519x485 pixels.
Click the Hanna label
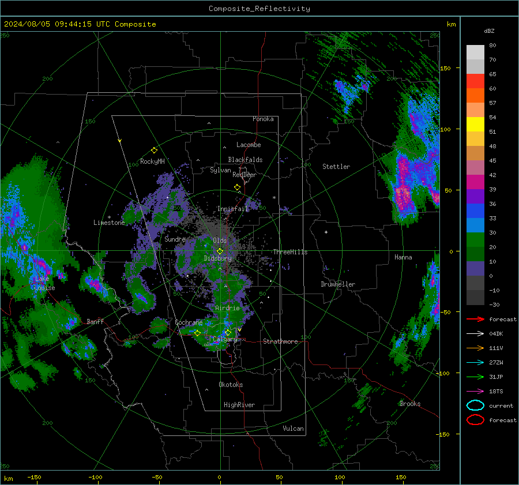click(x=403, y=257)
